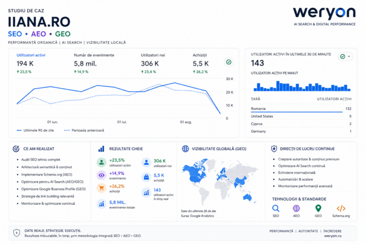Select the Utilizatori noi metric tab
366x244 pixels.
[x=153, y=63]
